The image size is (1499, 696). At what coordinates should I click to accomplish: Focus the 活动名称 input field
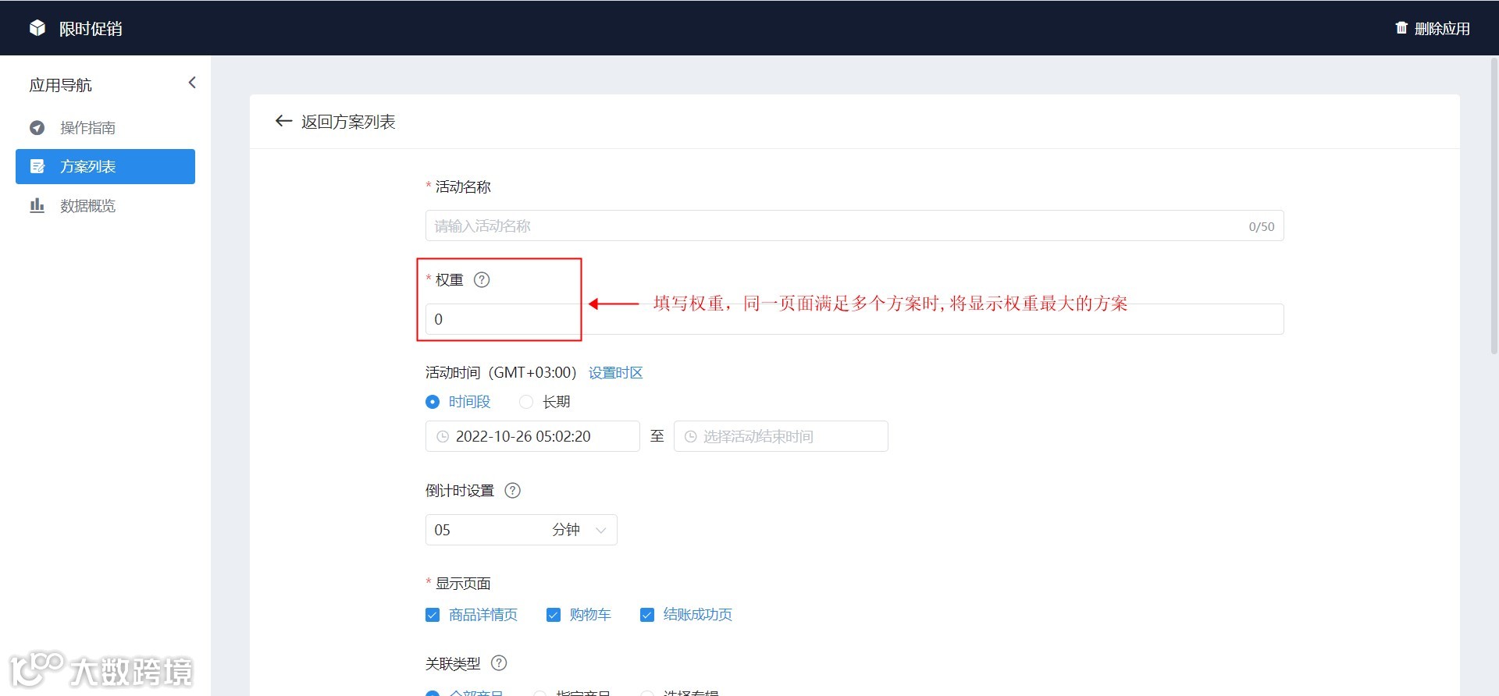(854, 225)
